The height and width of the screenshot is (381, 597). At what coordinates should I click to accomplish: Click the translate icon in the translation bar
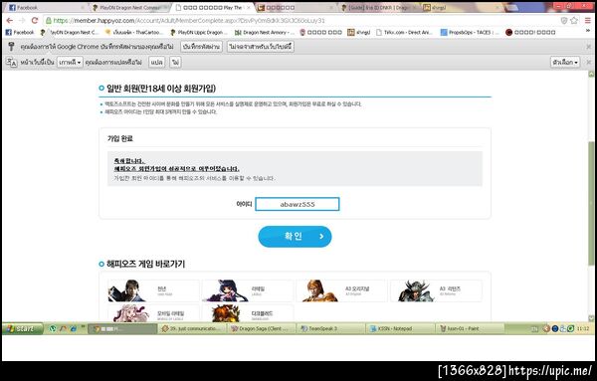pos(12,62)
